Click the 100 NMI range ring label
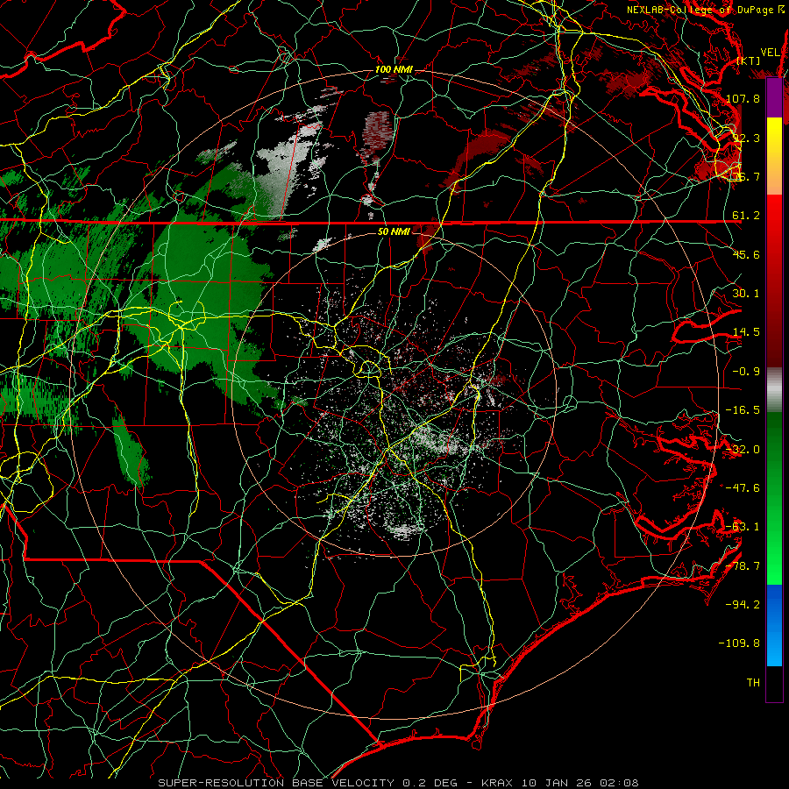The width and height of the screenshot is (789, 789). tap(394, 69)
